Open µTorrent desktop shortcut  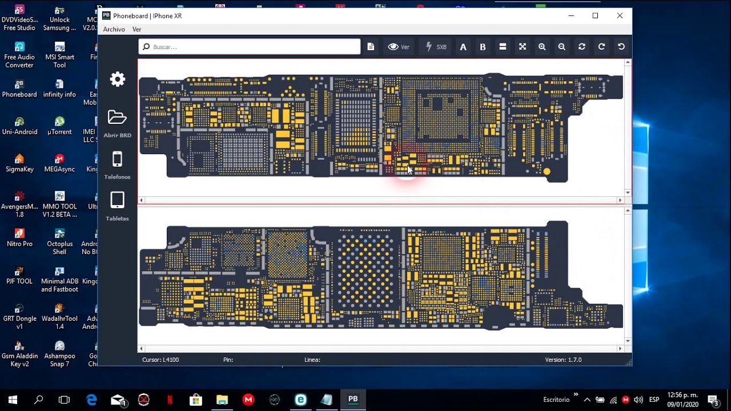pos(59,126)
